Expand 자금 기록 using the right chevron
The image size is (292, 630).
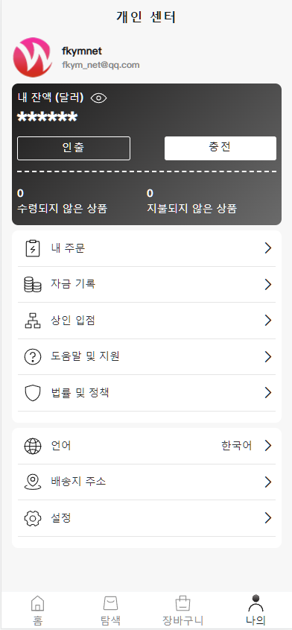[268, 285]
